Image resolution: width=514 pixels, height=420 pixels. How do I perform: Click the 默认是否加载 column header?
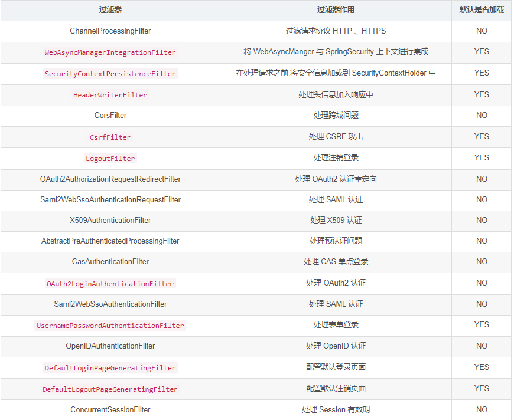482,10
